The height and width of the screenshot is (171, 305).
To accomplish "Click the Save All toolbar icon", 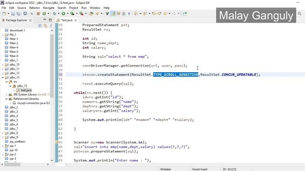I will [x=19, y=14].
